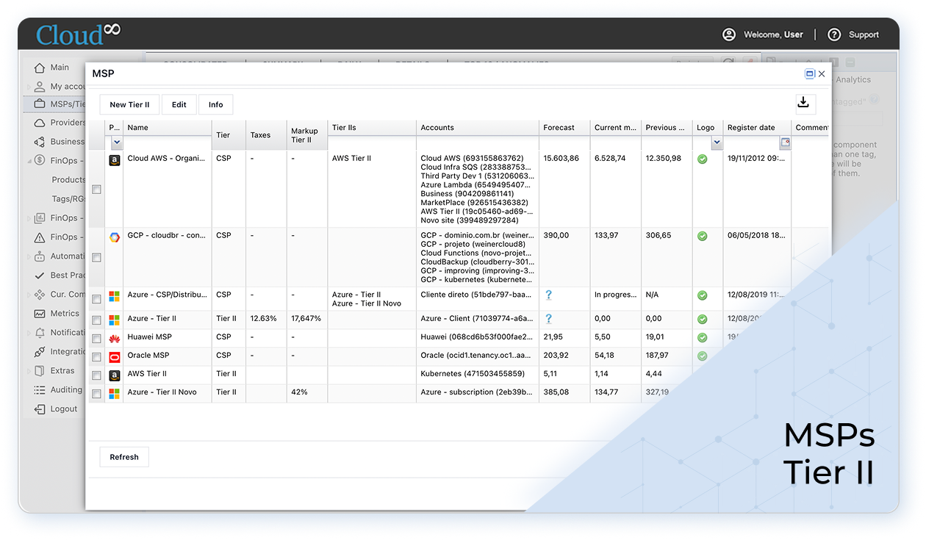Sort by the Forecast column header
This screenshot has width=926, height=540.
click(564, 128)
